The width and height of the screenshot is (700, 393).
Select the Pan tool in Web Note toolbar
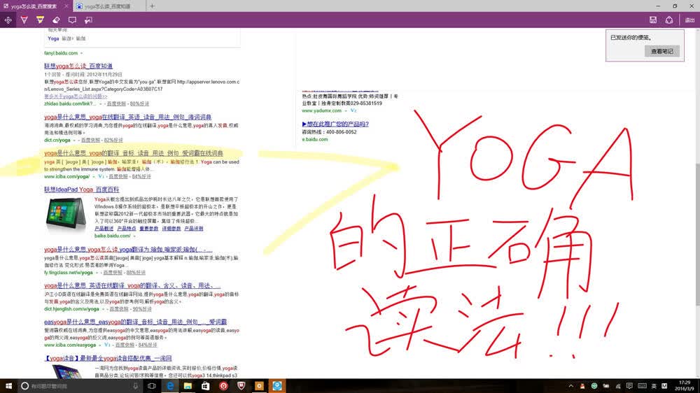click(x=8, y=20)
